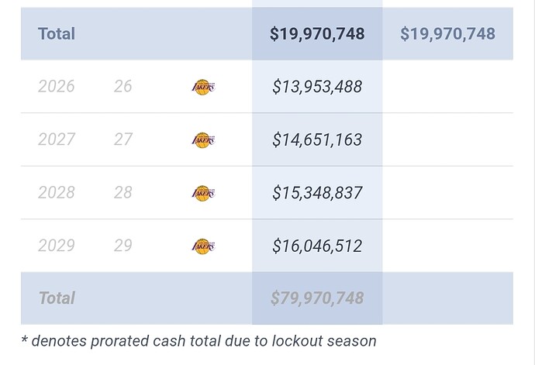The height and width of the screenshot is (365, 535).
Task: Select the 2027 year cell
Action: pos(57,139)
